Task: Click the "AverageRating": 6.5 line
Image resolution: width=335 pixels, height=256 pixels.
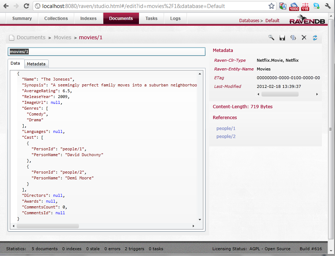Action: 47,91
